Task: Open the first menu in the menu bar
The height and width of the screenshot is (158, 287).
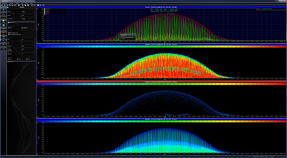Action: point(4,3)
